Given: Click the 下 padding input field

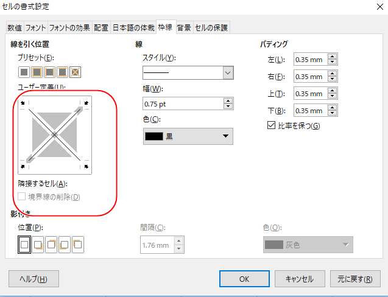Looking at the screenshot, I should tap(311, 111).
